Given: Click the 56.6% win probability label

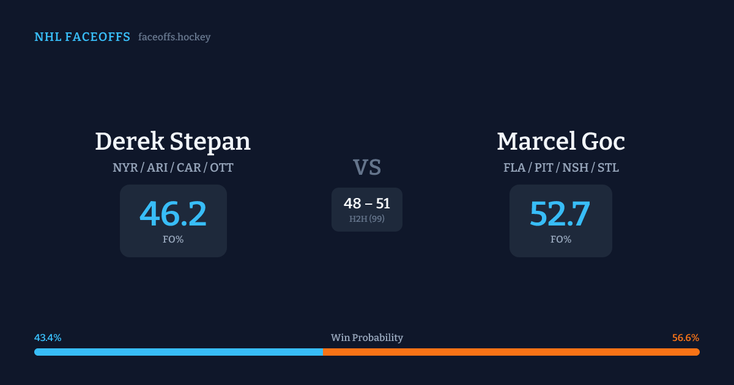Looking at the screenshot, I should click(686, 338).
